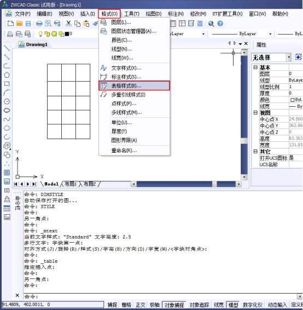The width and height of the screenshot is (303, 310).
Task: Toggle layer freeze sun icon
Action: tap(54, 34)
